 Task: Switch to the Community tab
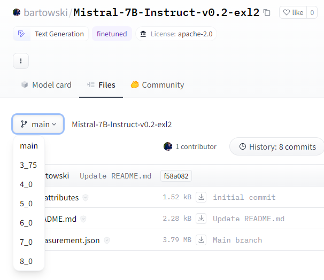pos(157,85)
